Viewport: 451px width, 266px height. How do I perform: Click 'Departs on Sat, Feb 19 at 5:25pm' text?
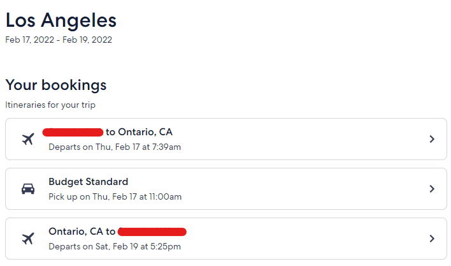(x=115, y=246)
